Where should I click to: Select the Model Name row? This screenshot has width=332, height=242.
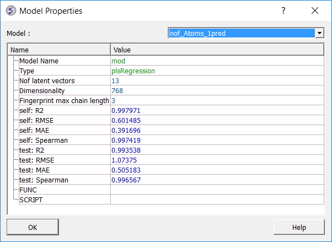point(172,61)
